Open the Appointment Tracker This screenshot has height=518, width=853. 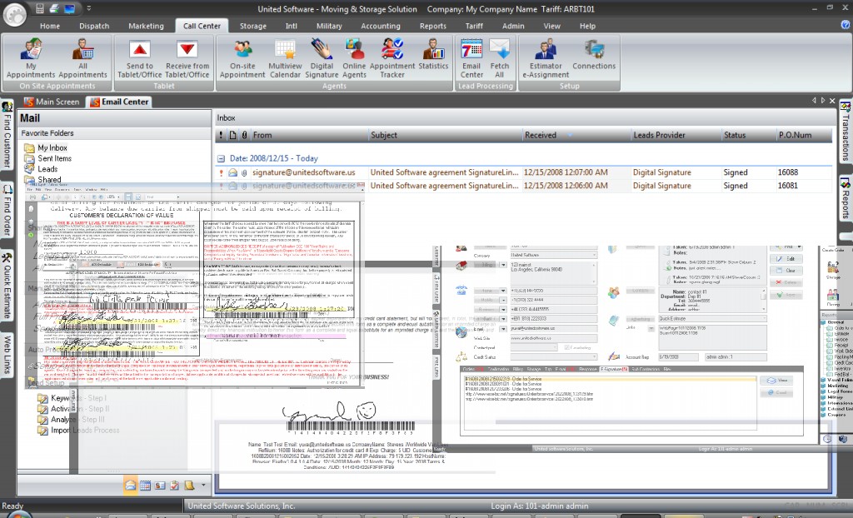point(392,59)
